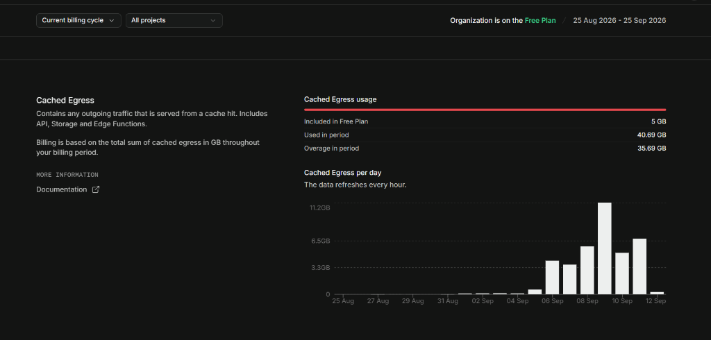The width and height of the screenshot is (711, 340).
Task: Click the bar above 10 Sep label
Action: click(622, 273)
